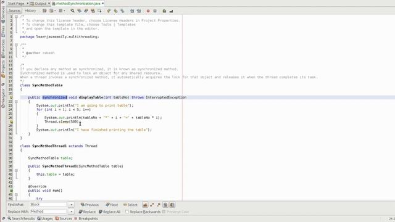Switch to the Start Page tab
This screenshot has height=222, width=395.
click(x=15, y=4)
